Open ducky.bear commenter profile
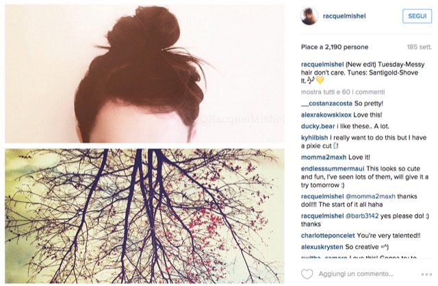 [318, 127]
